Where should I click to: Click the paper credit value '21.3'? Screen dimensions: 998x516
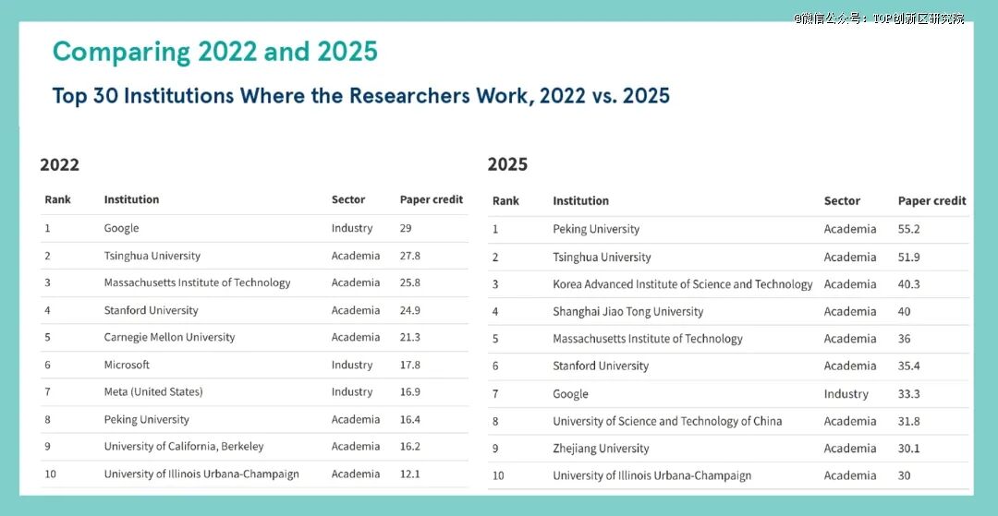(x=410, y=338)
